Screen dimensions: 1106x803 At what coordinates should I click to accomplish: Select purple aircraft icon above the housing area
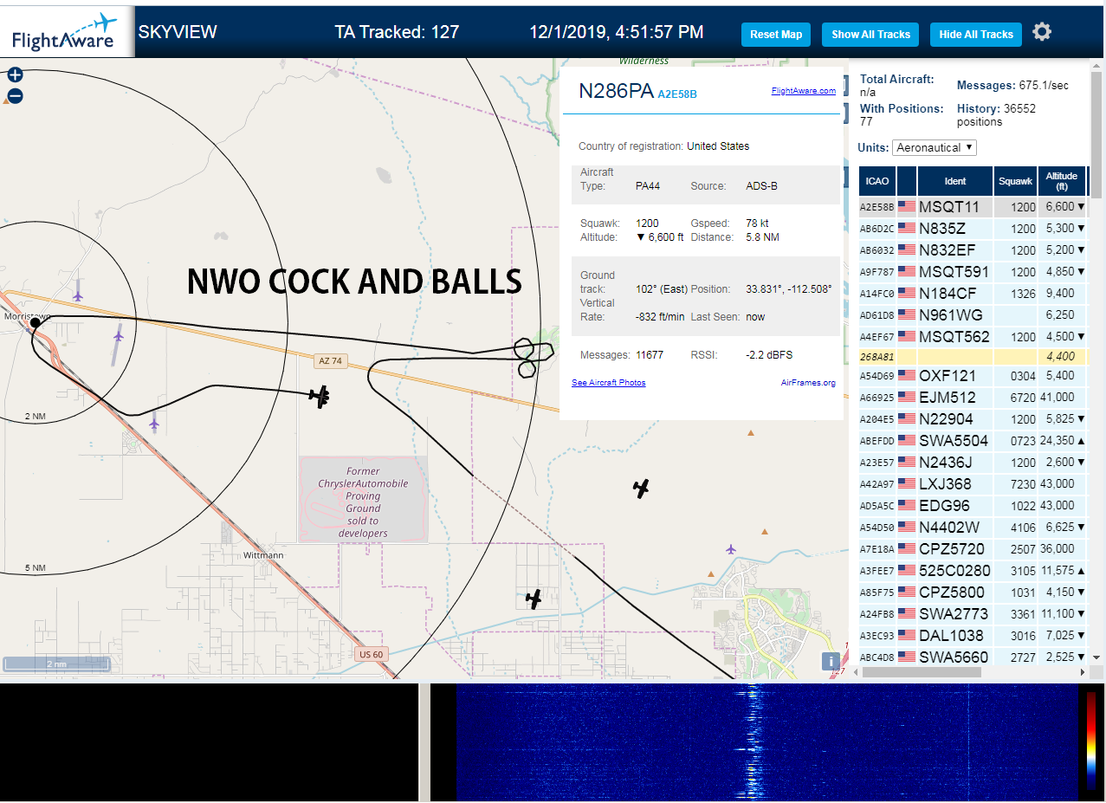pos(731,549)
